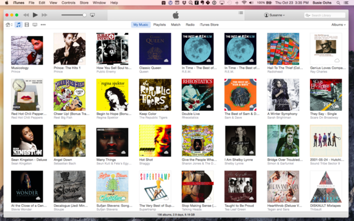354x221 pixels.
Task: Open the more media types ellipsis
Action: (43, 24)
